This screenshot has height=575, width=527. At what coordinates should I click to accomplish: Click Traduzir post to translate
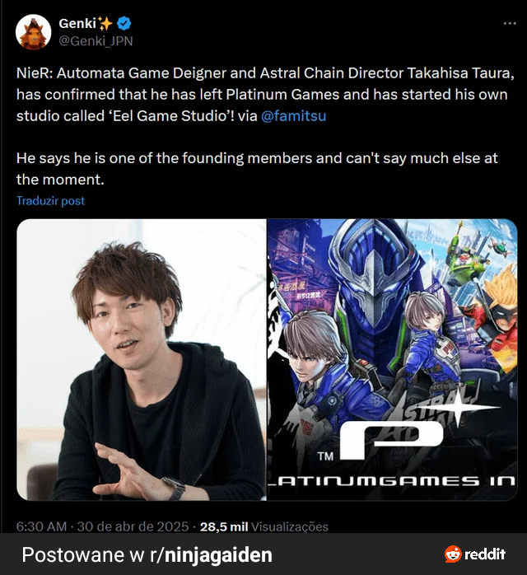[50, 200]
